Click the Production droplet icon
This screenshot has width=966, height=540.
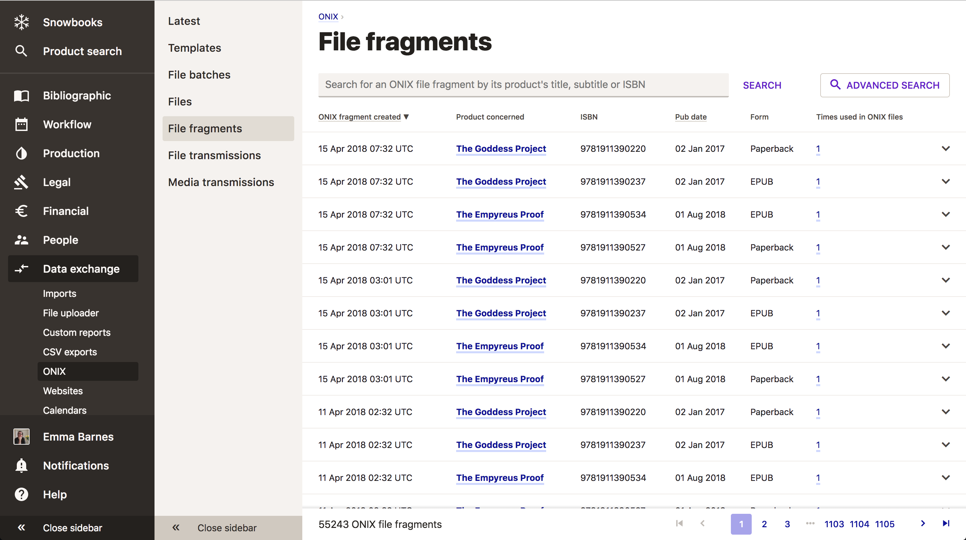click(x=21, y=153)
